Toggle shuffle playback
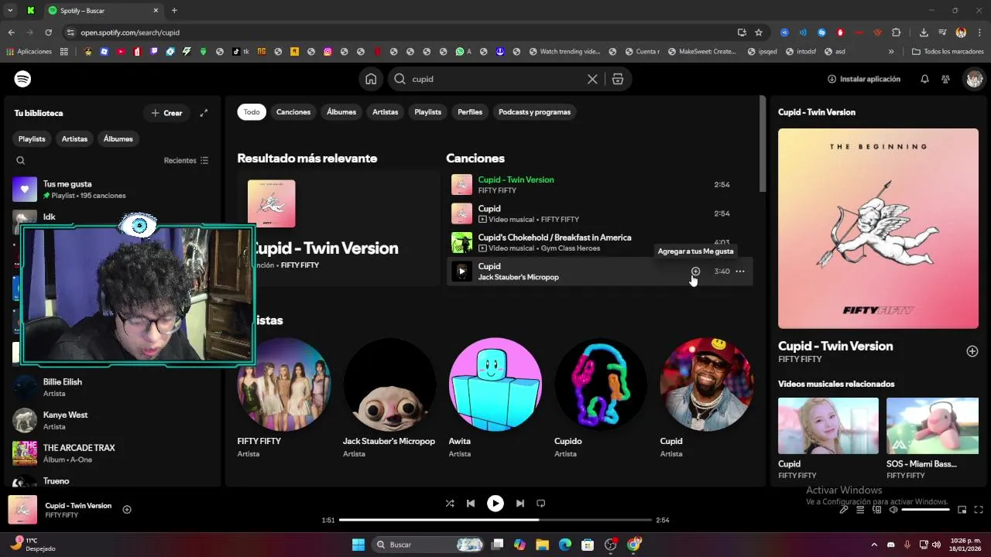 coord(450,503)
